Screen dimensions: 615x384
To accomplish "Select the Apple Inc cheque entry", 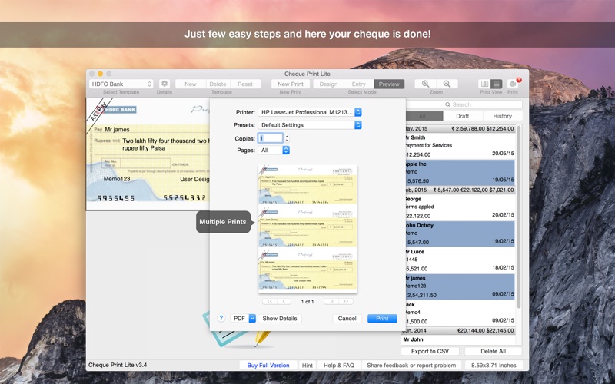I will 458,172.
